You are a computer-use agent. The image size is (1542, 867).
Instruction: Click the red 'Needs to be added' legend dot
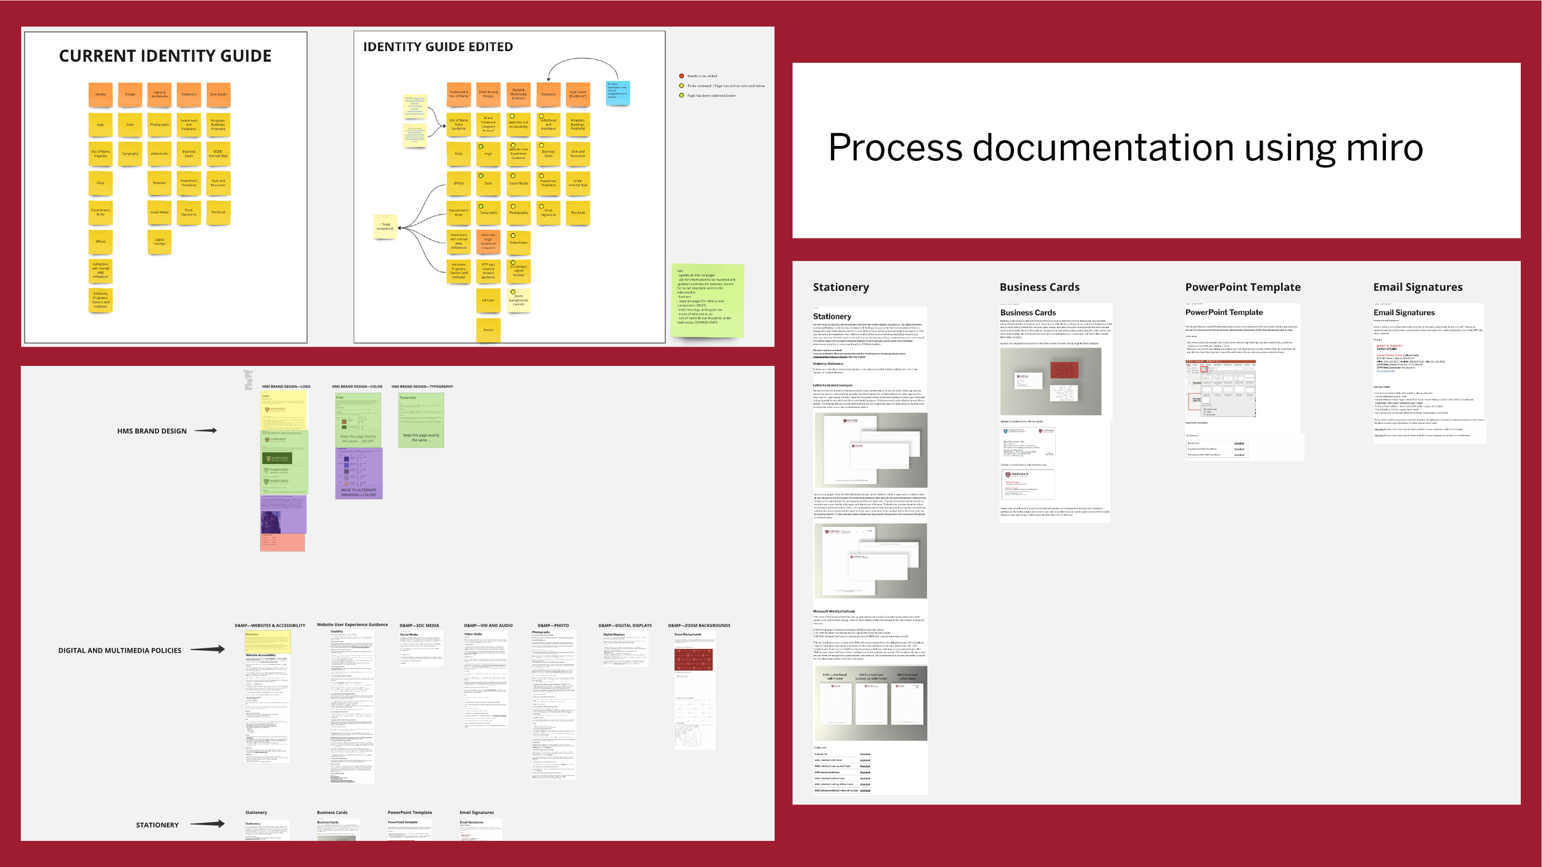click(682, 76)
